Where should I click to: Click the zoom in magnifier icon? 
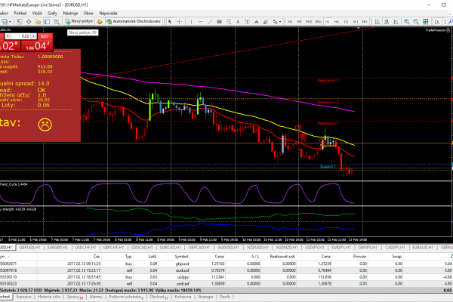(x=406, y=22)
